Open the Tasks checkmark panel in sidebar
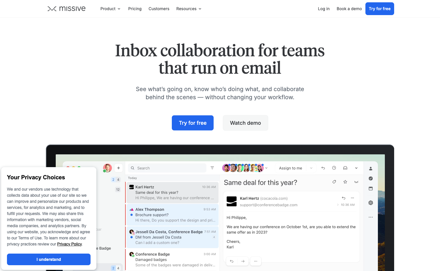Viewport: 440px width, 271px height. 371,178
